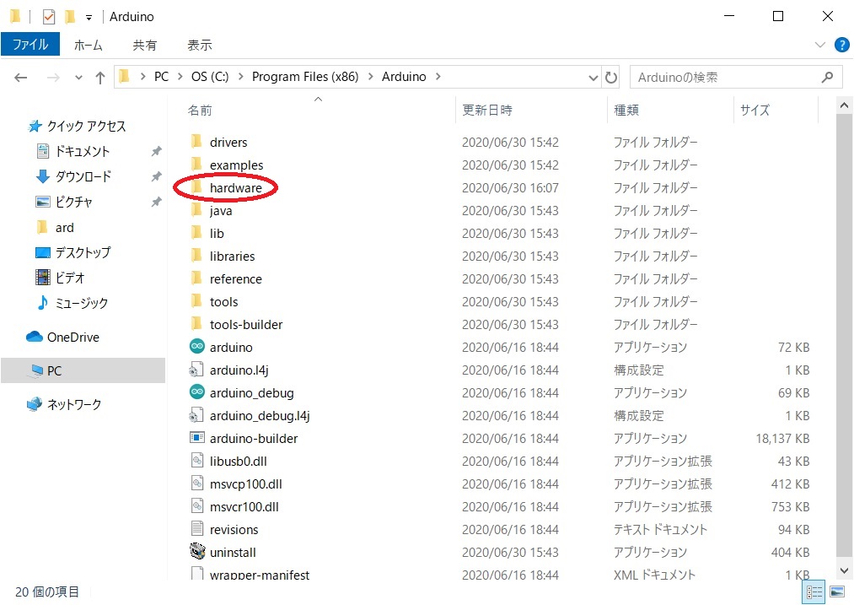
Task: Navigate to Program Files (x86) breadcrumb
Action: 305,77
